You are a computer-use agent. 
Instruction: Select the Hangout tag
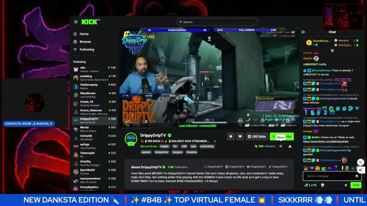tap(177, 152)
